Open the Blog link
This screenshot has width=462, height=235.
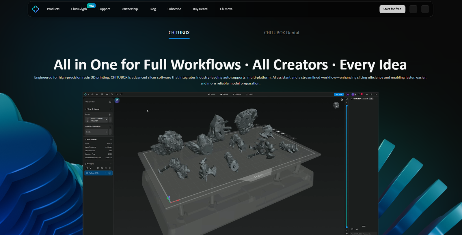tap(153, 9)
